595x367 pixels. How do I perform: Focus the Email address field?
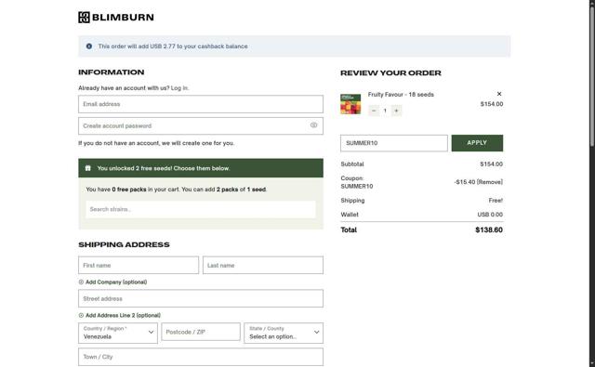point(201,104)
